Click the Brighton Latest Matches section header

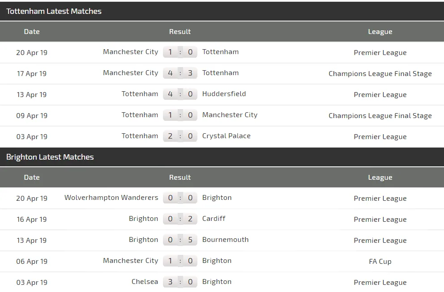[50, 157]
